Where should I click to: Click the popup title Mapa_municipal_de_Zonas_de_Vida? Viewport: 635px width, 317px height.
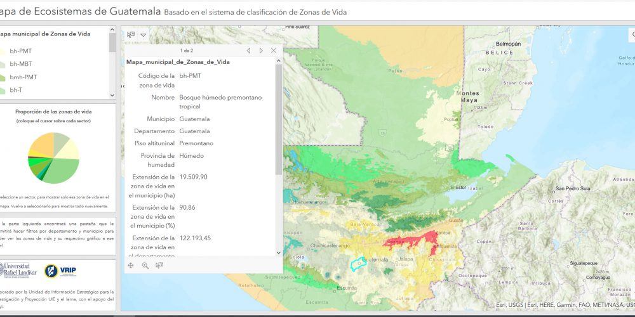point(178,62)
